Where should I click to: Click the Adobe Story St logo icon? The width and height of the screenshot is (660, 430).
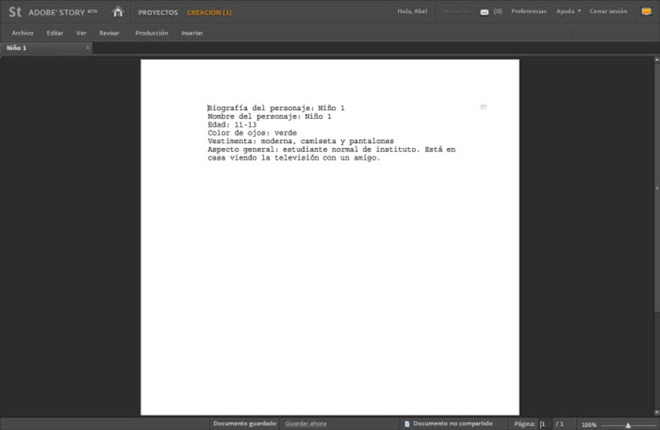pos(14,11)
